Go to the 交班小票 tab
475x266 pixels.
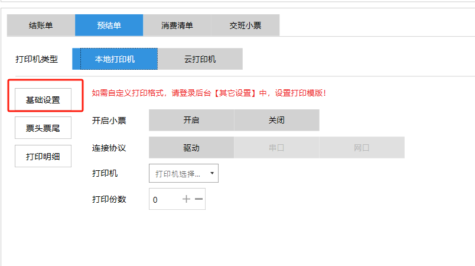coord(245,25)
